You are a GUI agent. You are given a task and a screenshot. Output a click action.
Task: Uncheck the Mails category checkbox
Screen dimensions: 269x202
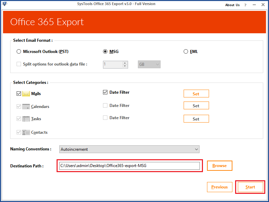pos(19,94)
